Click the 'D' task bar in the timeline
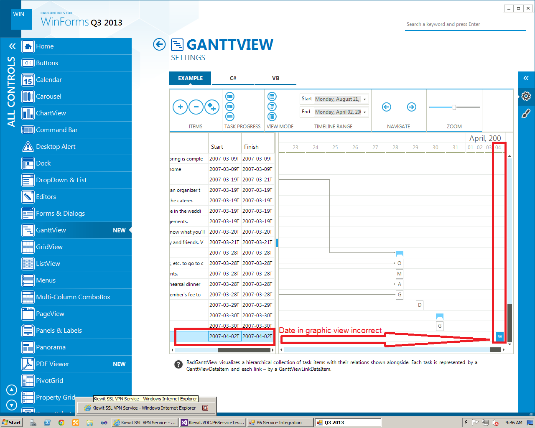The width and height of the screenshot is (535, 428). pyautogui.click(x=420, y=305)
